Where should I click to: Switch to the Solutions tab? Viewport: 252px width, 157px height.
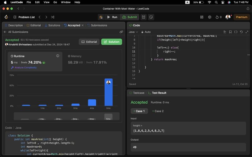coord(52,25)
